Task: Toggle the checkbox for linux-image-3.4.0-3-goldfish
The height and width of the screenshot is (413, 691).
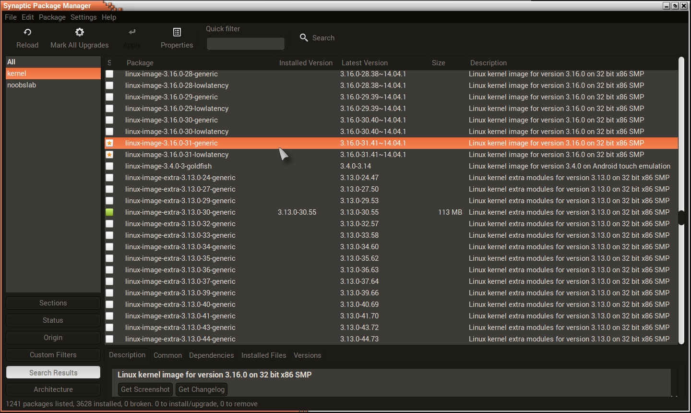Action: click(x=110, y=166)
